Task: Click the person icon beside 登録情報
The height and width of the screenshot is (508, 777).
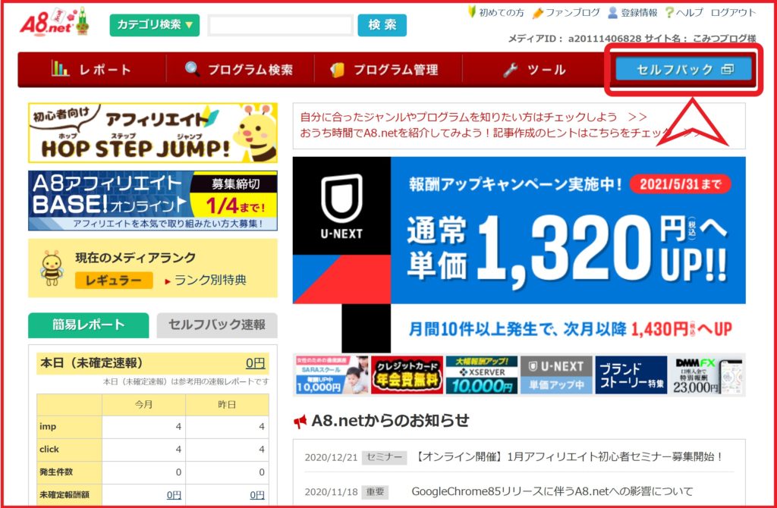Action: coord(612,12)
